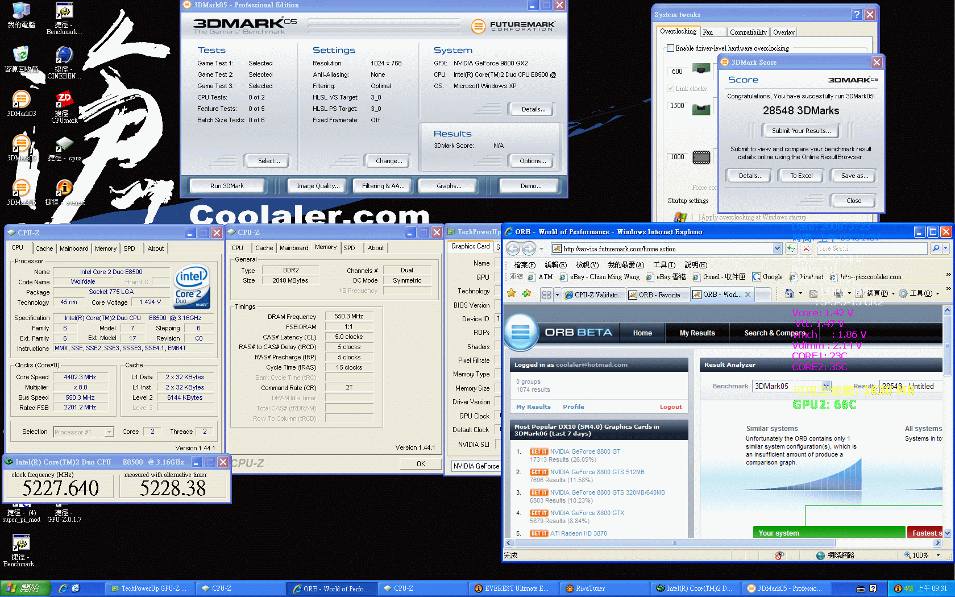Image resolution: width=955 pixels, height=597 pixels.
Task: Click the IE refresh page icon
Action: point(791,248)
